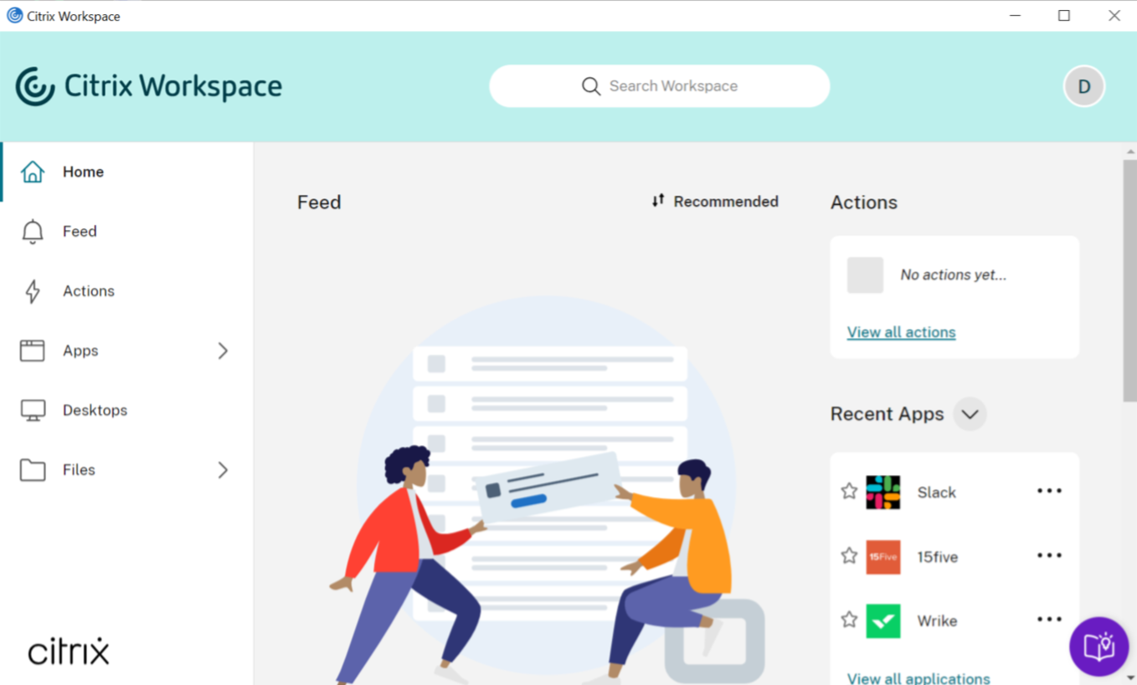This screenshot has height=685, width=1137.
Task: Open the Home section in the sidebar
Action: tap(83, 171)
